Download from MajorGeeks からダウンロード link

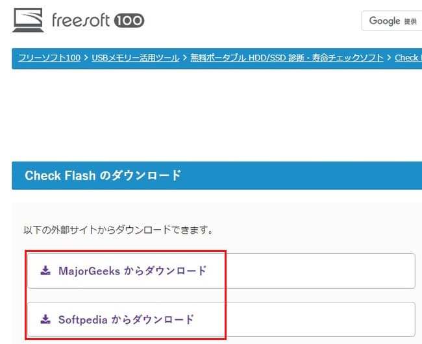[132, 271]
